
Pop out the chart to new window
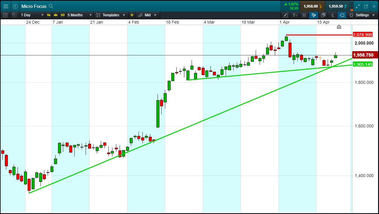[366, 6]
